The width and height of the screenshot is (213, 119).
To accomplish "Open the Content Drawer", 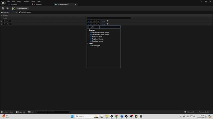I will click(7, 112).
